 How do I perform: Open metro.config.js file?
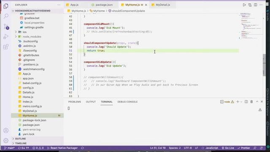pos(32,106)
